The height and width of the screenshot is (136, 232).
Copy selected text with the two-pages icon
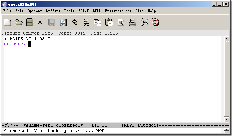click(x=98, y=23)
